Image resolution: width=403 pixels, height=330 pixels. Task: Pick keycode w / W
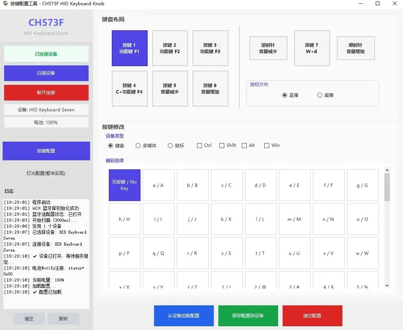point(363,253)
